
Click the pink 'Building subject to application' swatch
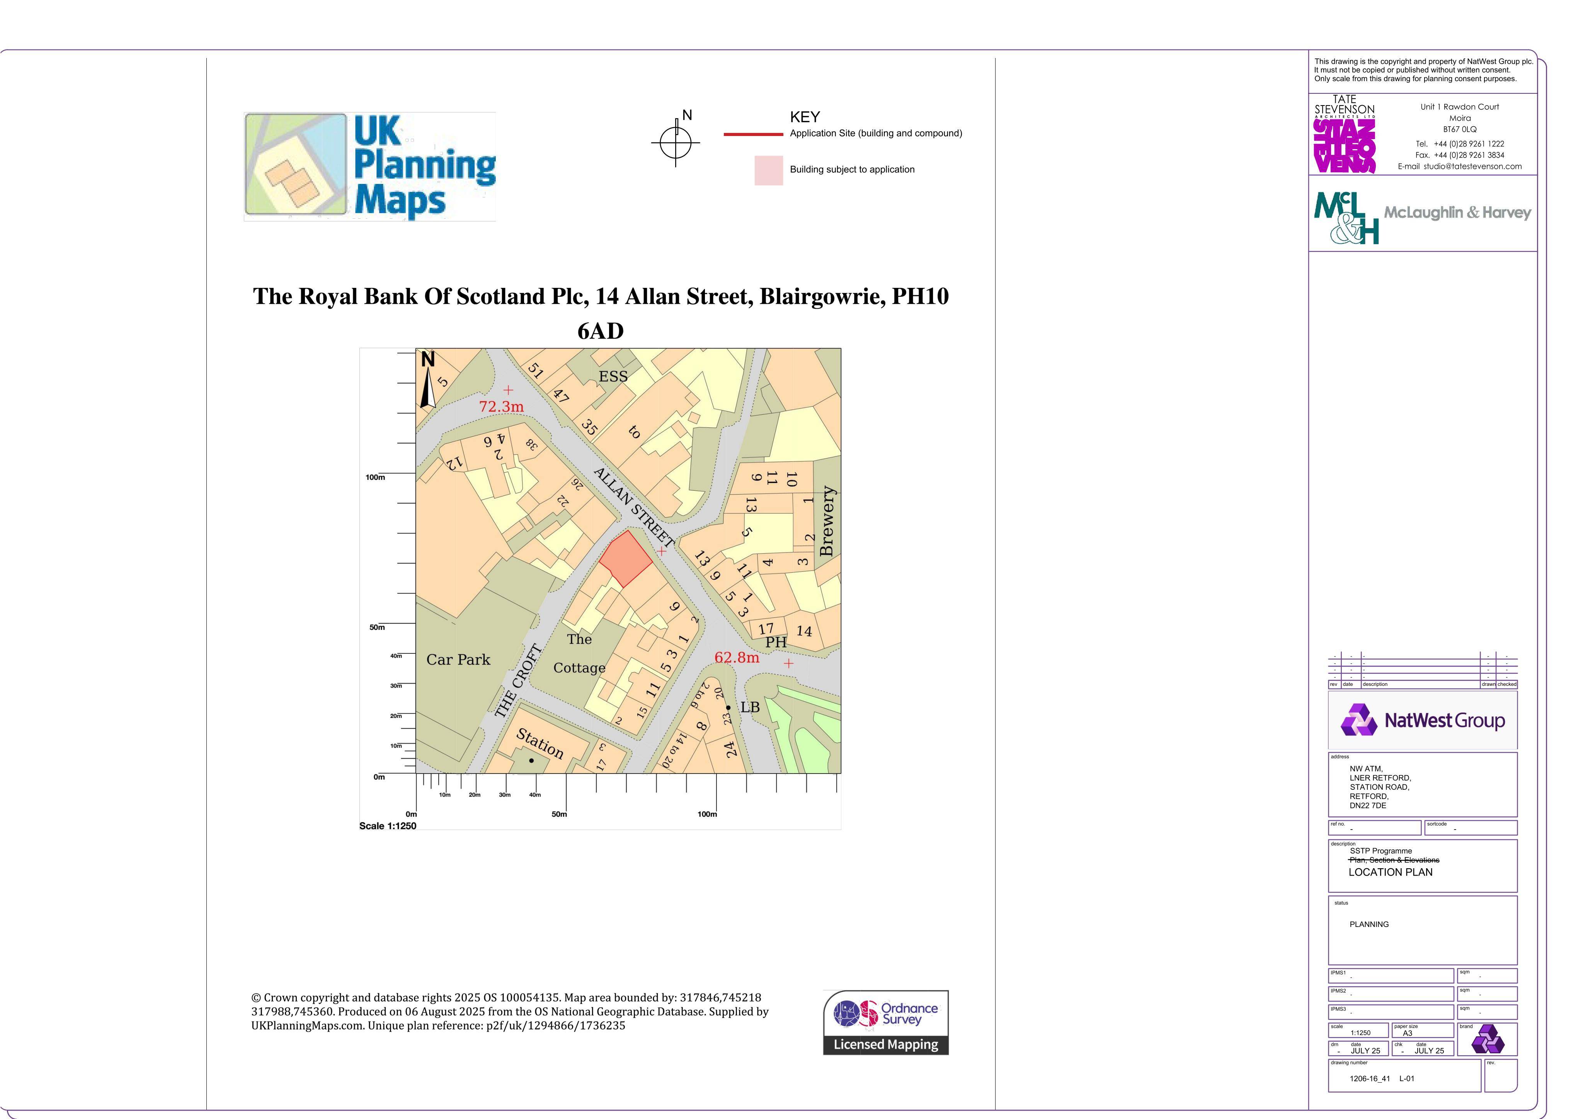(x=769, y=170)
